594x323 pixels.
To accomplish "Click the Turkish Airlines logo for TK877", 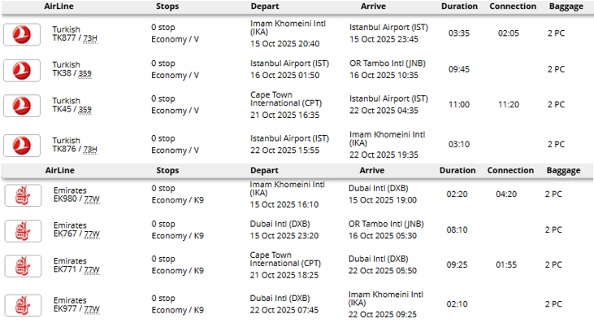I will (x=22, y=34).
